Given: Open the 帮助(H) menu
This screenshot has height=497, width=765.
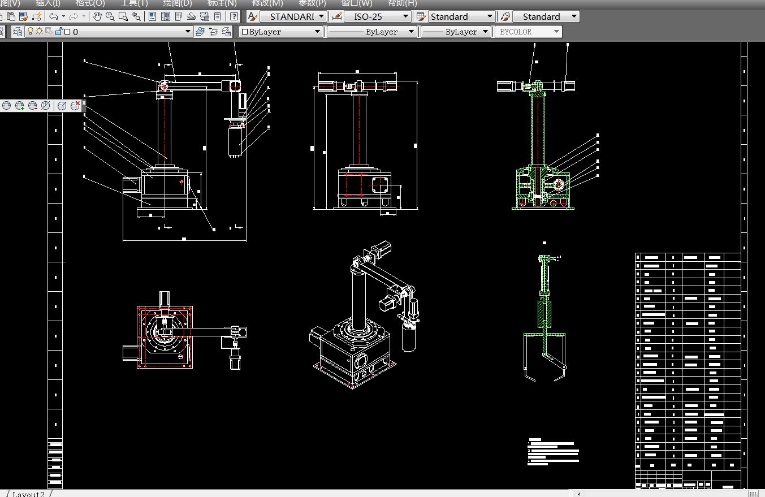Looking at the screenshot, I should tap(402, 3).
